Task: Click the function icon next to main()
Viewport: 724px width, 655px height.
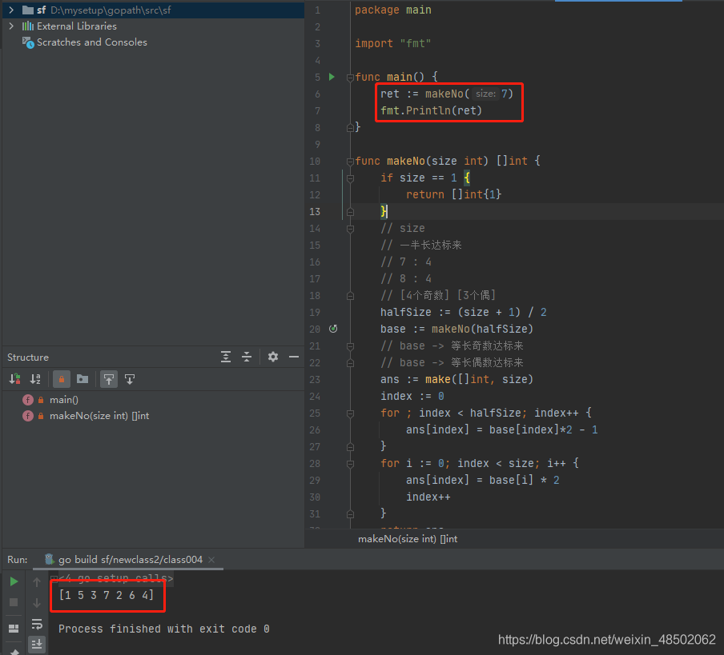Action: coord(28,400)
